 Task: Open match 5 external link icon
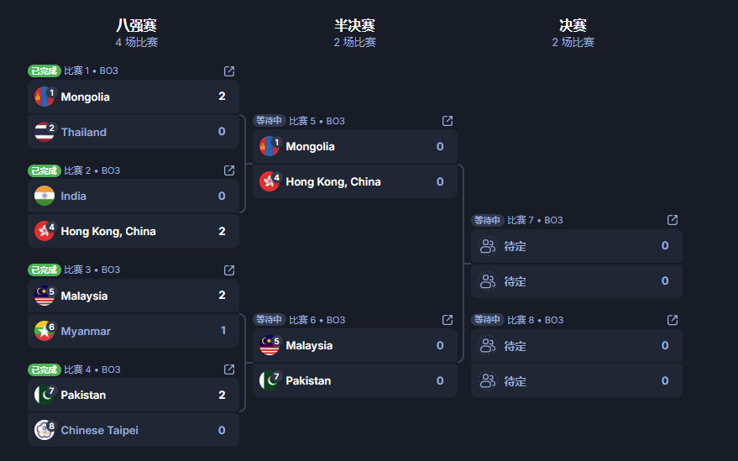pos(448,121)
